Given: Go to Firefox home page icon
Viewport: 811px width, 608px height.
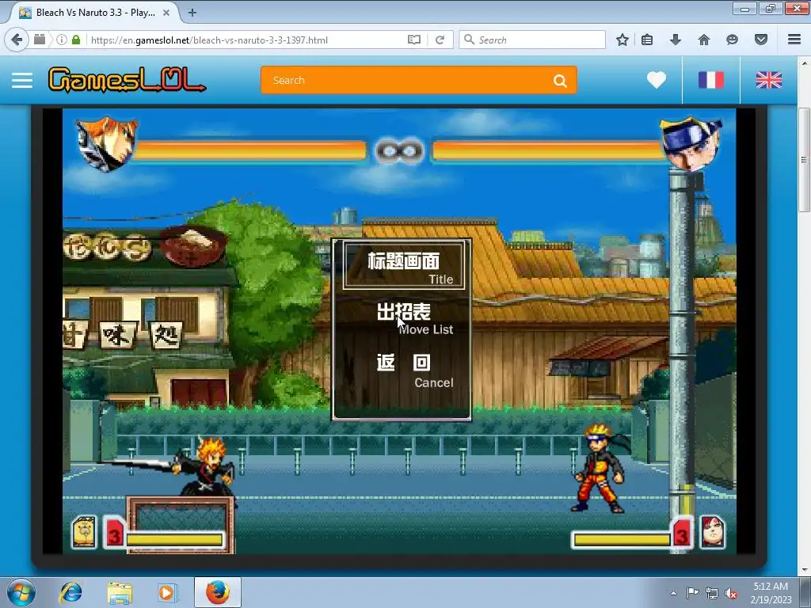Looking at the screenshot, I should click(704, 40).
